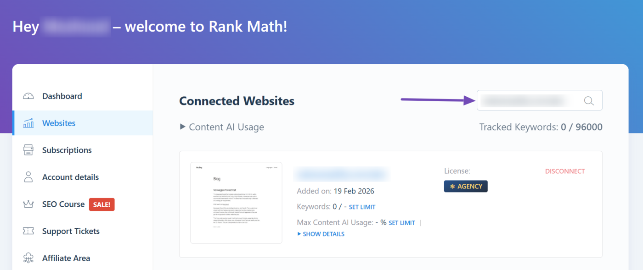Click the Connected Websites heading
The width and height of the screenshot is (643, 270).
tap(237, 101)
